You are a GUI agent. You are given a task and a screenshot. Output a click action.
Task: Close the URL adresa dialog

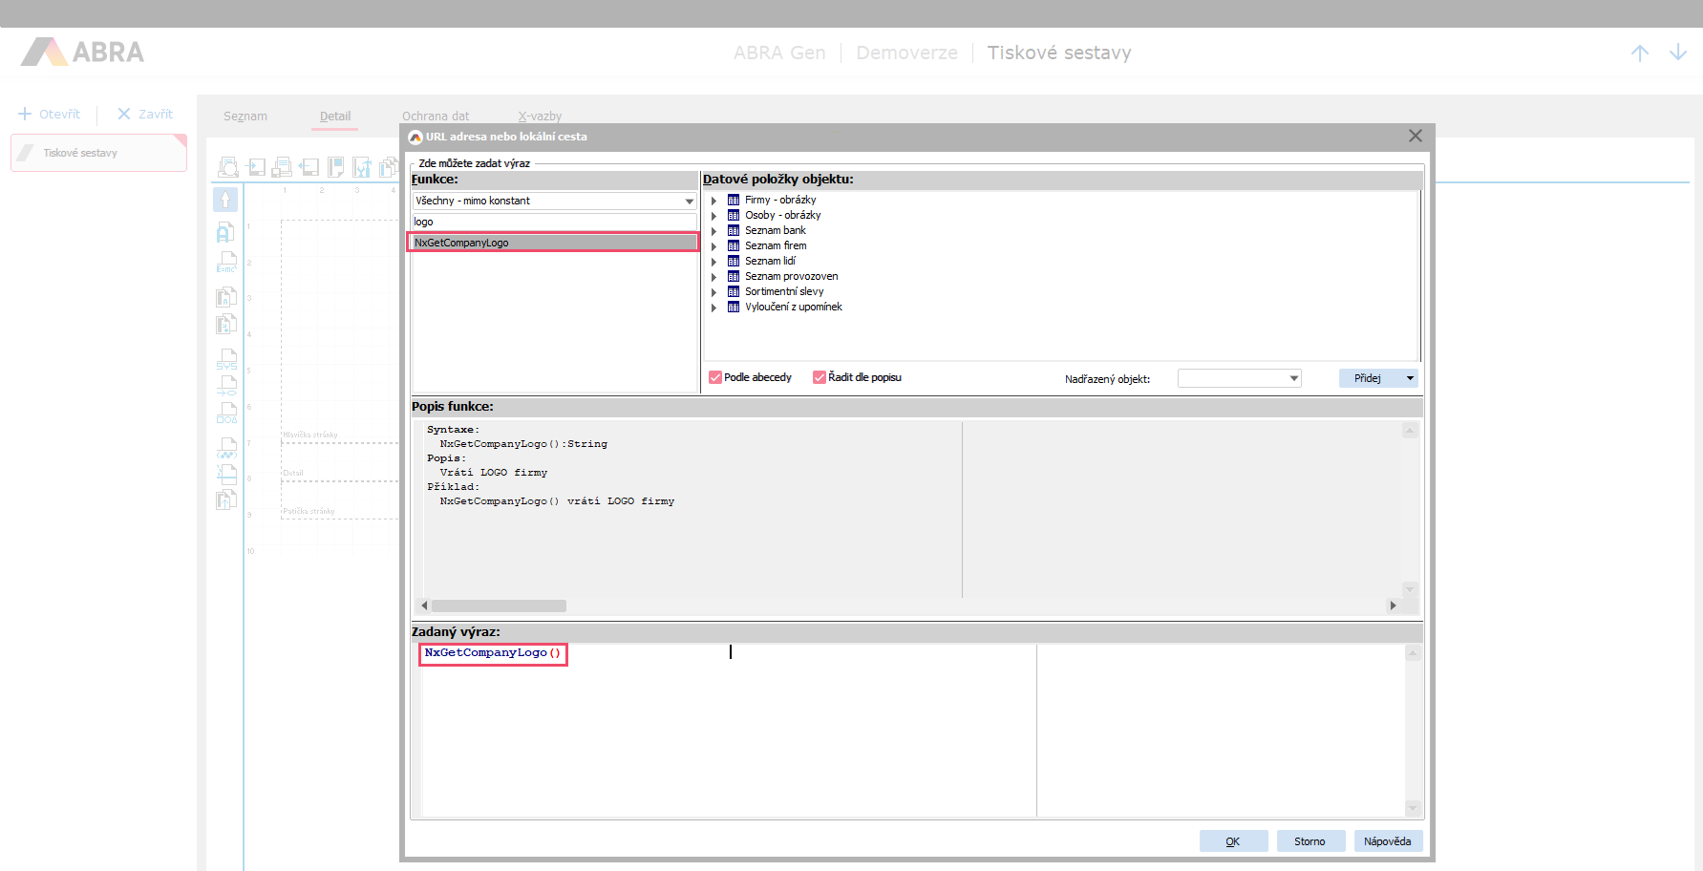pyautogui.click(x=1416, y=136)
